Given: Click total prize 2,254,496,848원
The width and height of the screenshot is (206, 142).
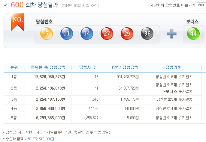Looking at the screenshot, I should coord(50,88).
